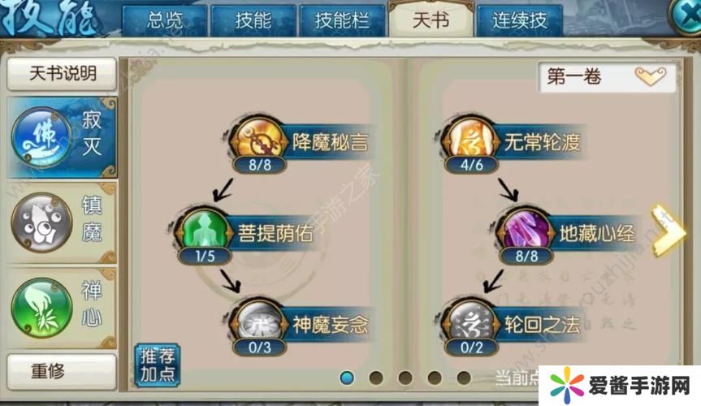Screen dimensions: 701x406
Task: Go to next page with golden arrow
Action: (x=668, y=231)
